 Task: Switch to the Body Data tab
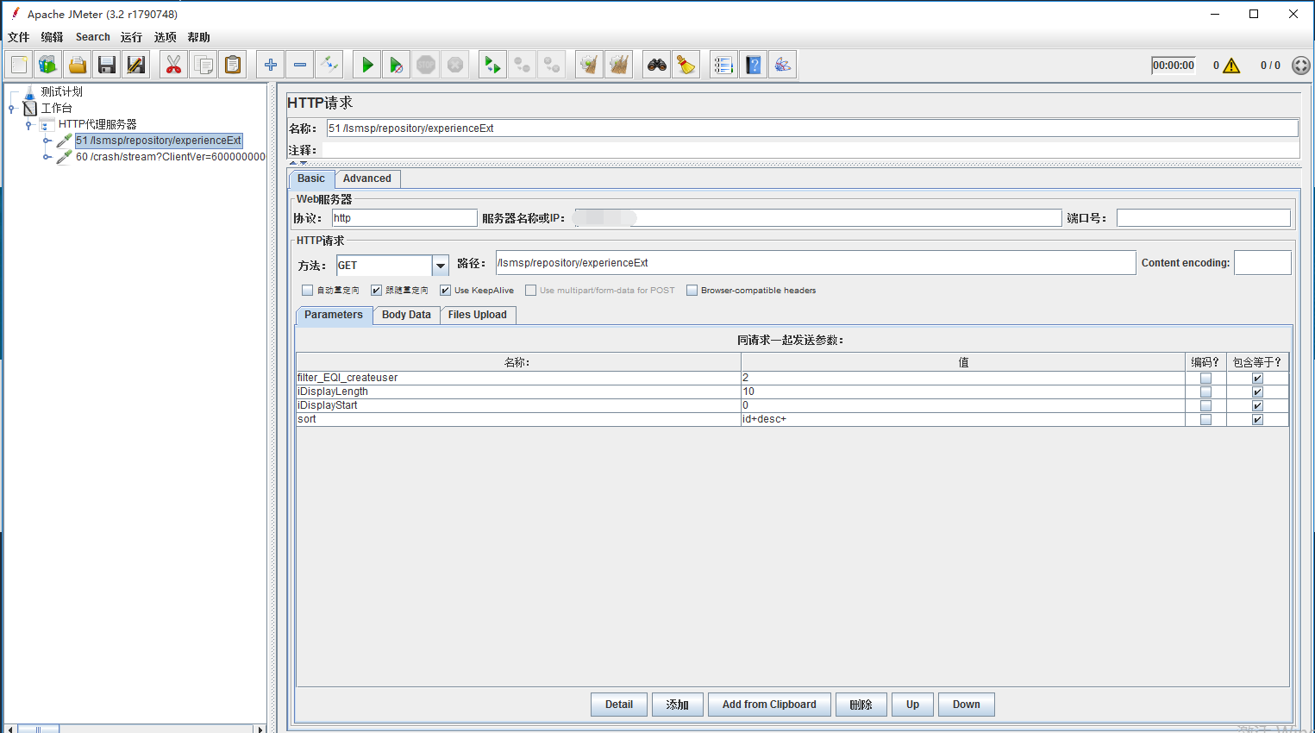click(406, 315)
